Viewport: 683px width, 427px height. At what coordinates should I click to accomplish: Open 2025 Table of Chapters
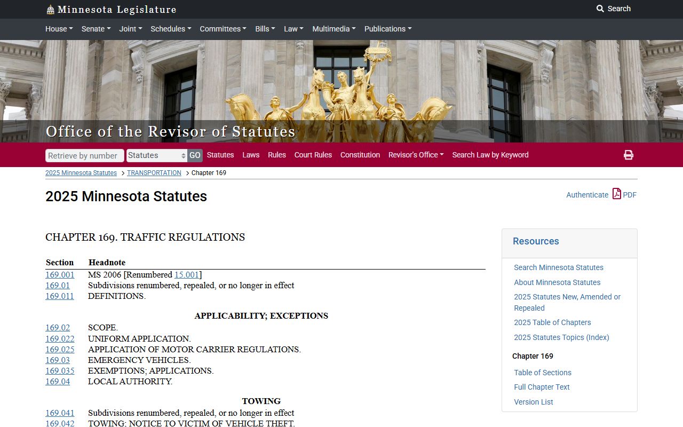552,322
